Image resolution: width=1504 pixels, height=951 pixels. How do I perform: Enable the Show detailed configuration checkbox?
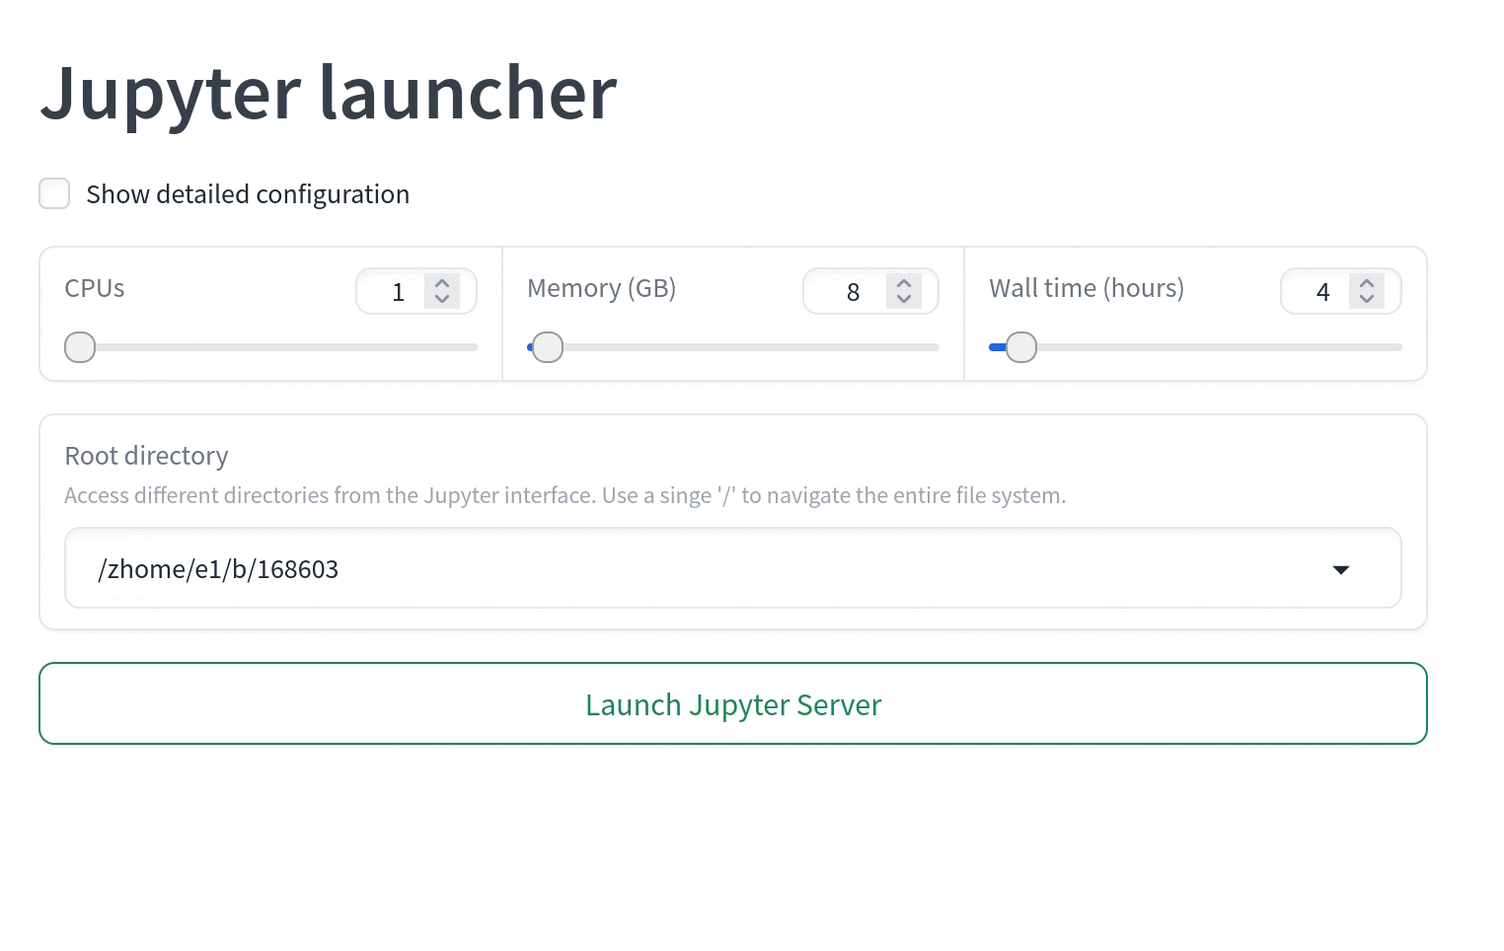point(54,193)
